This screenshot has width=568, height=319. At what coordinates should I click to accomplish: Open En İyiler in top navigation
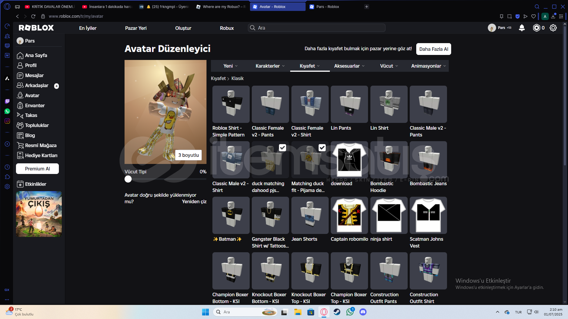click(x=88, y=28)
